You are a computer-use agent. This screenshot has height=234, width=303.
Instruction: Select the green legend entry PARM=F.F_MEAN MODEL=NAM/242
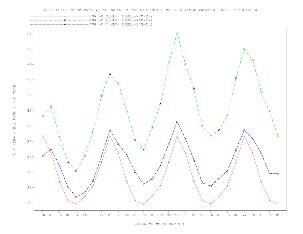pyautogui.click(x=121, y=20)
